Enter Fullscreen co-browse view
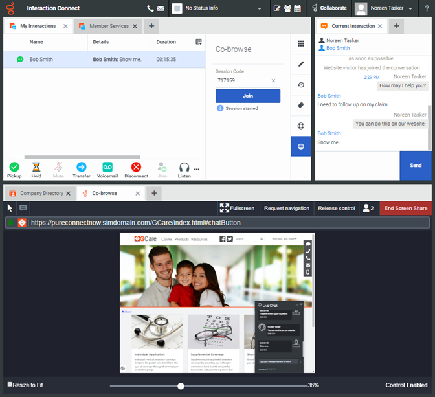The image size is (435, 397). [237, 208]
